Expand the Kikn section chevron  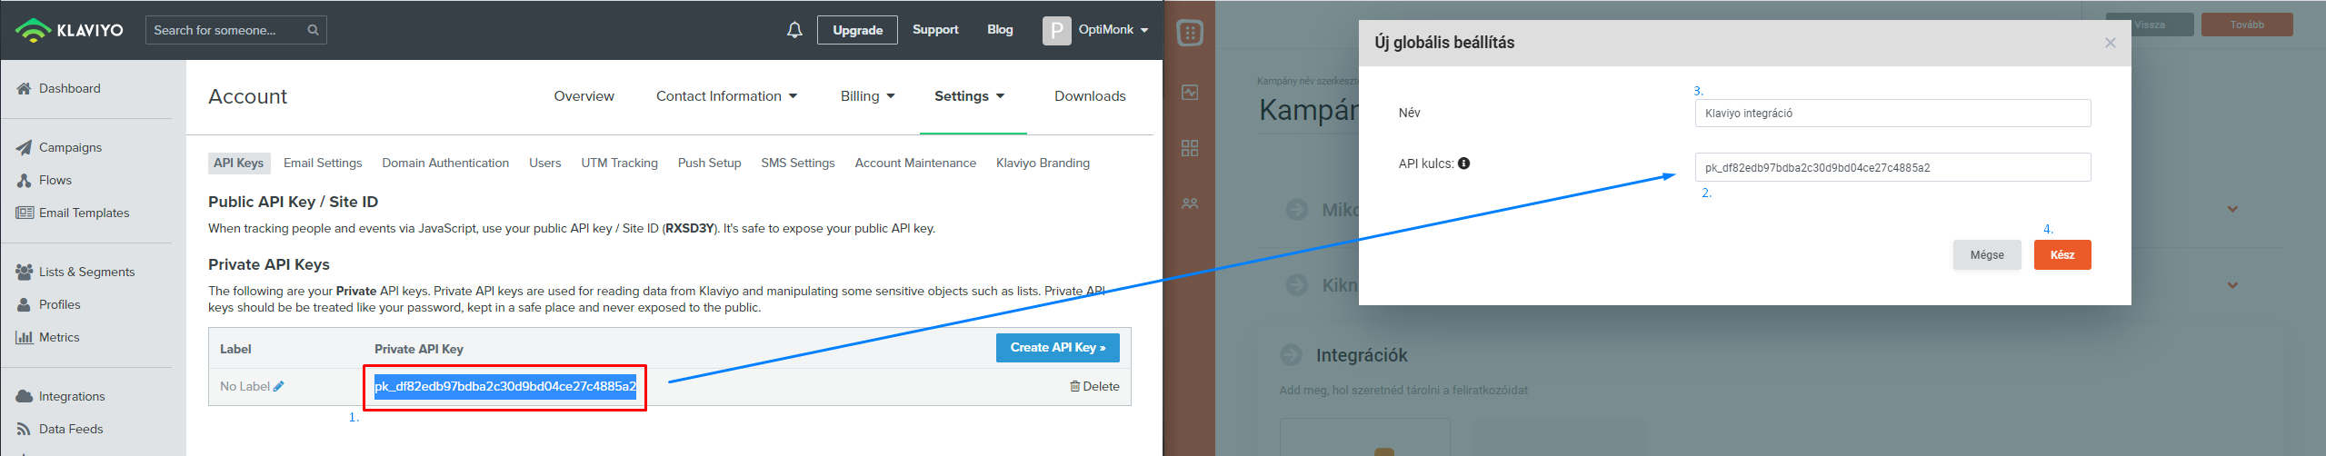click(x=2232, y=285)
